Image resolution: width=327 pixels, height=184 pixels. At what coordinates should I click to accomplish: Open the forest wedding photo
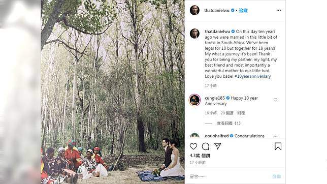tap(113, 92)
